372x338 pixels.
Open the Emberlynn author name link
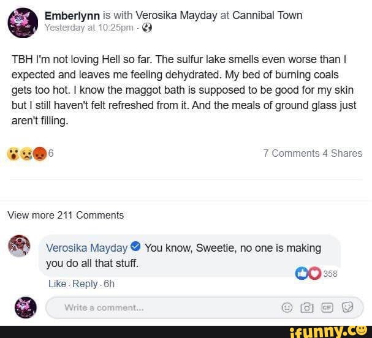click(72, 16)
